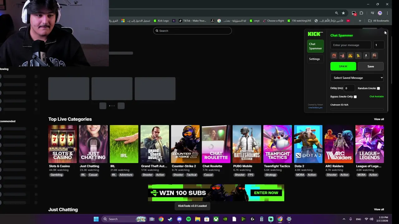
Task: Show more bookmarks with the double chevron
Action: (x=360, y=21)
